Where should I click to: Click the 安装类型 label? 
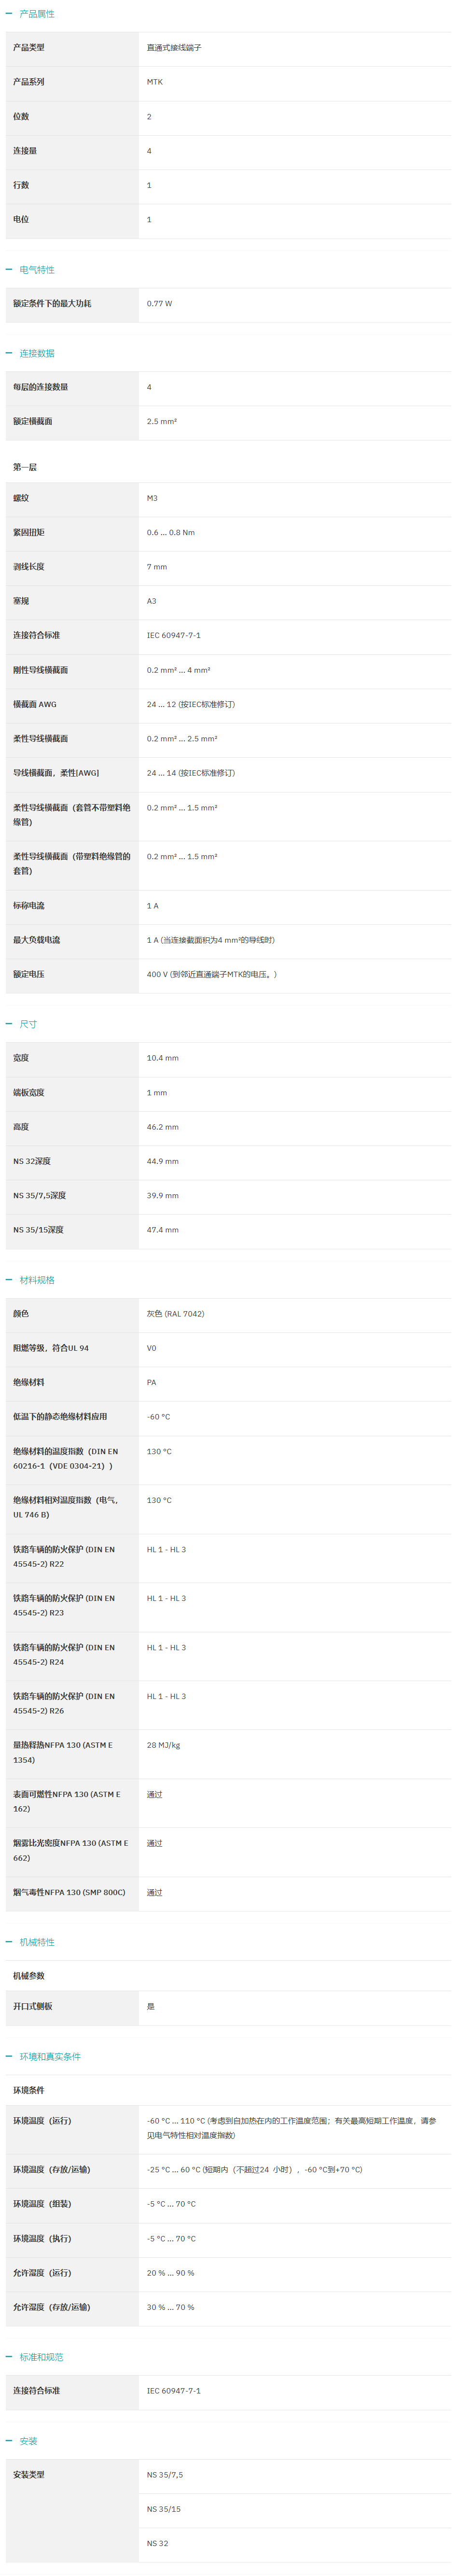pos(29,2475)
